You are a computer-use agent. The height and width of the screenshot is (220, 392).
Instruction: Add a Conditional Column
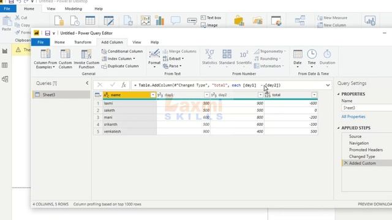[123, 51]
